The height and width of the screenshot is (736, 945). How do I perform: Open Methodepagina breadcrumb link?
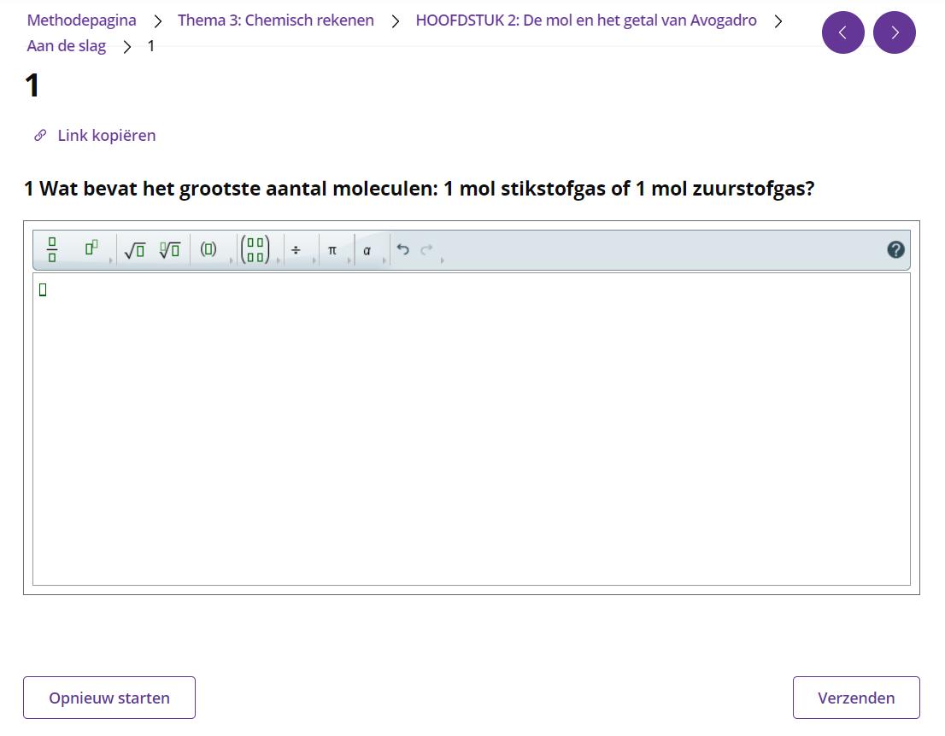81,20
